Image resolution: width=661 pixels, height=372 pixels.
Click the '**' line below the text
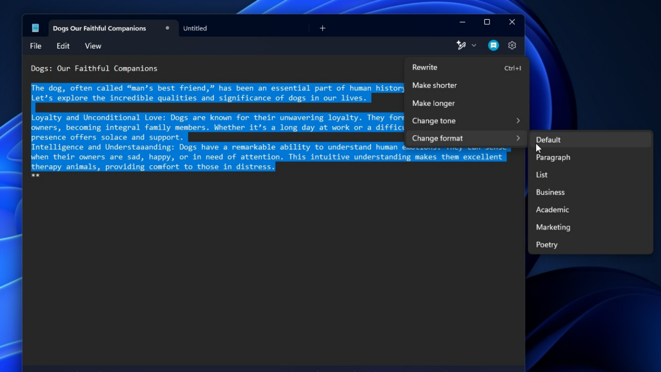tap(35, 176)
